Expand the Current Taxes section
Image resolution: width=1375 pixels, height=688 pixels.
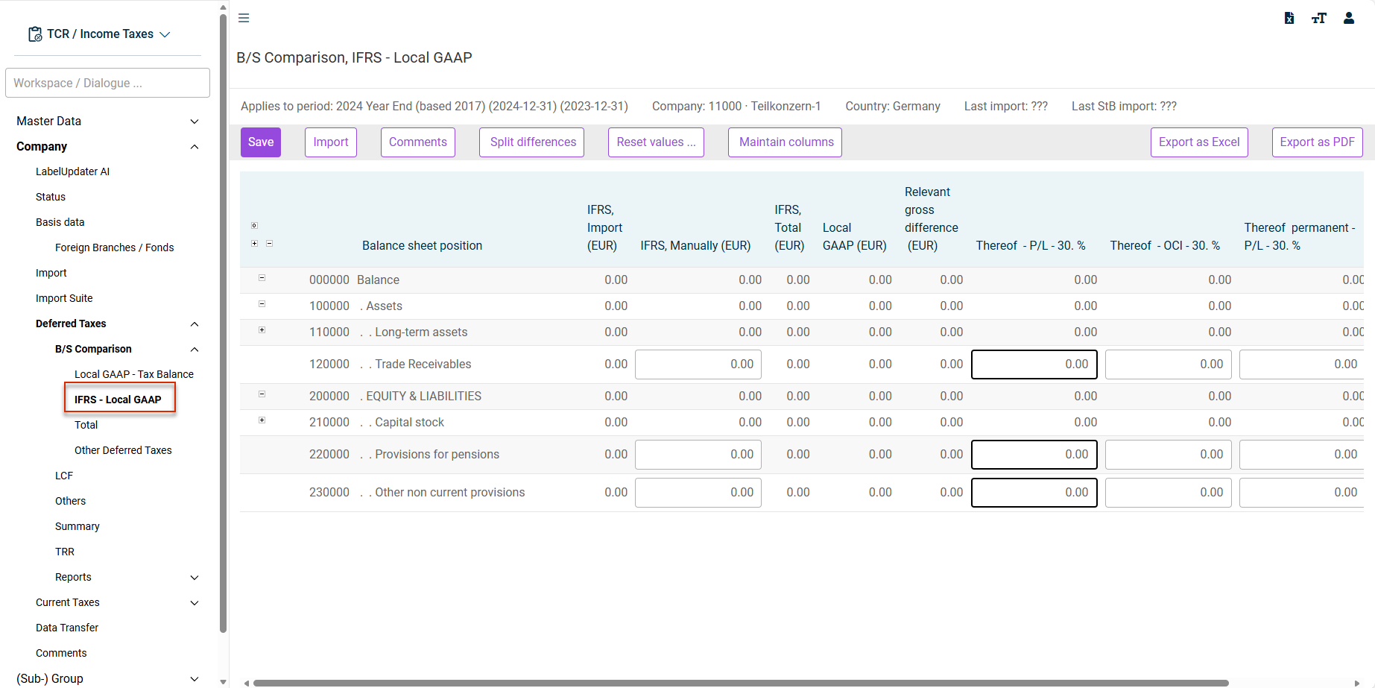pyautogui.click(x=195, y=603)
